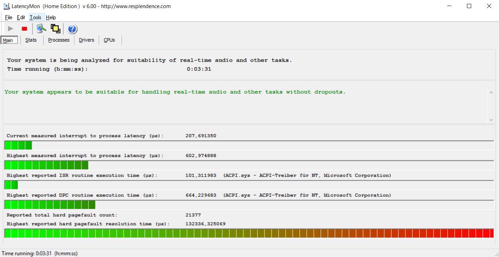Screen dimensions: 499x257
Task: Open the File menu
Action: [x=8, y=17]
